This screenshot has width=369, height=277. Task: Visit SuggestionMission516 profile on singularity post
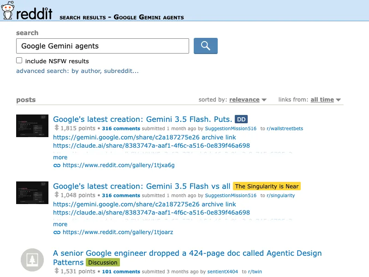point(231,195)
